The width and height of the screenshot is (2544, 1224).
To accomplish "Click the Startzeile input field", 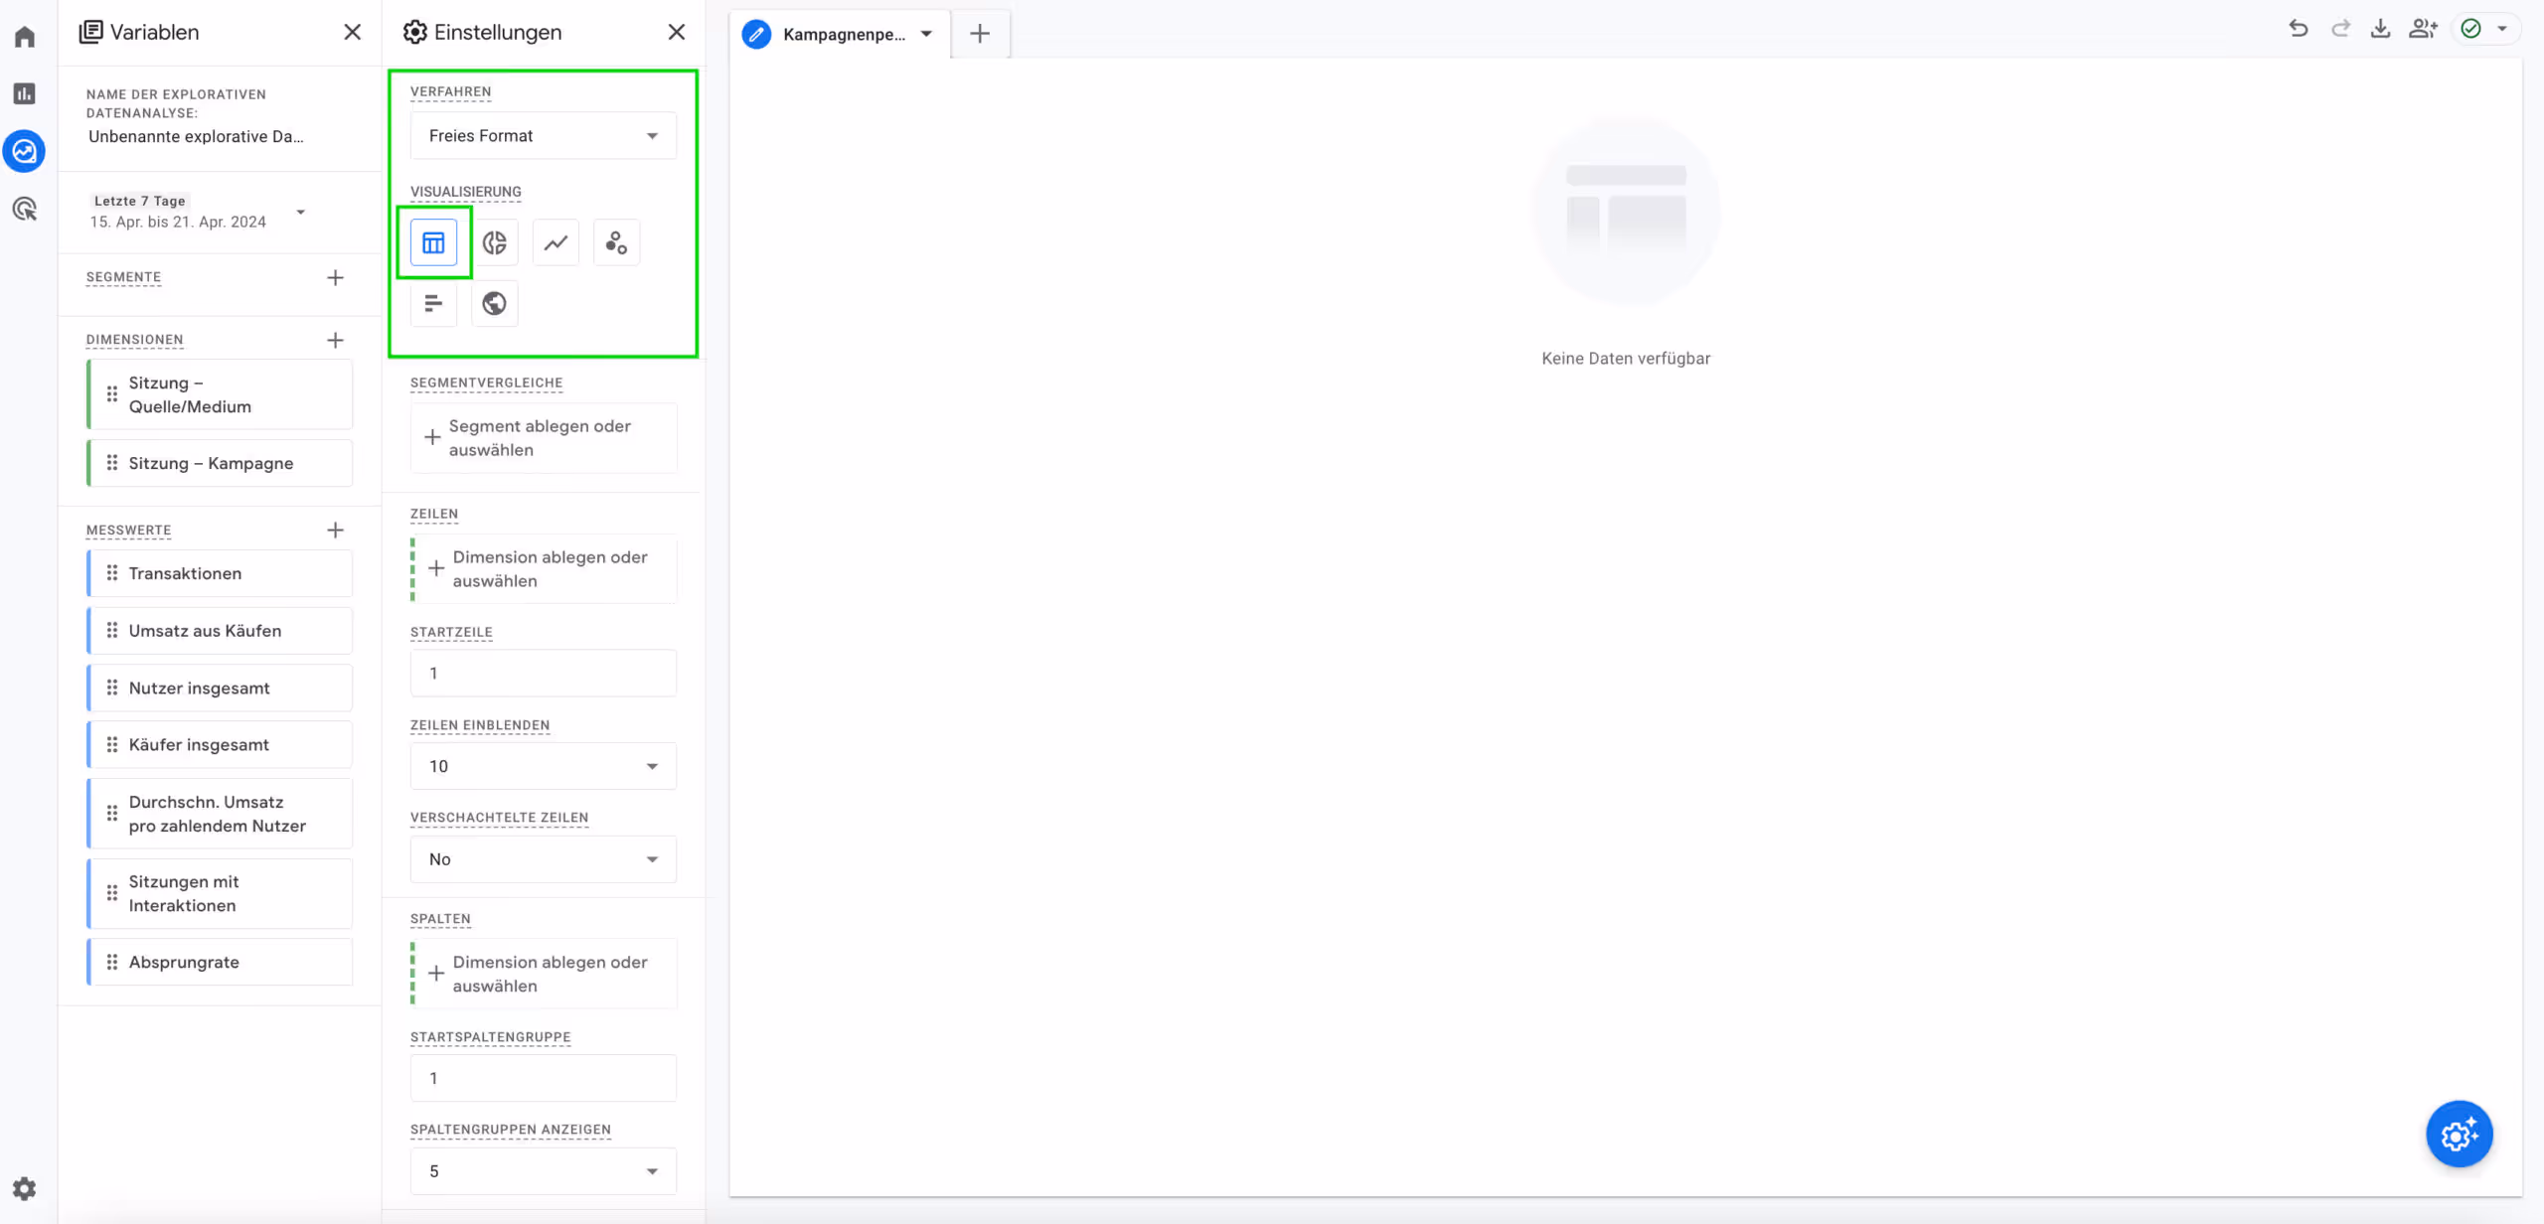I will click(x=544, y=673).
